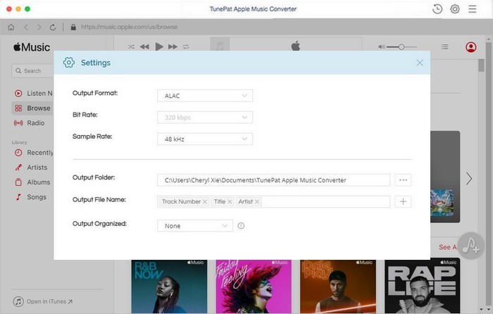Viewport: 493px width, 314px height.
Task: Open Songs in Library
Action: coord(31,197)
